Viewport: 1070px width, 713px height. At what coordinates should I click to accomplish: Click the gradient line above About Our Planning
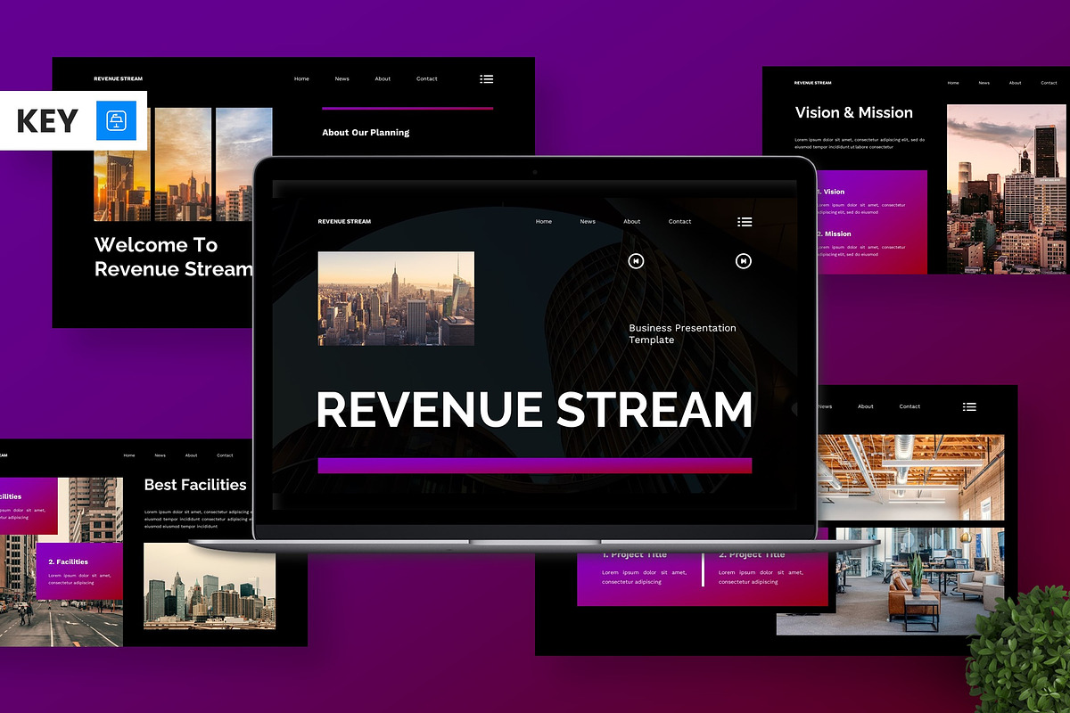point(407,108)
